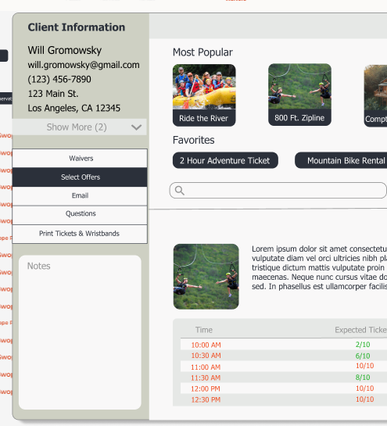Select the 800 Ft. Zipline offer card

click(x=299, y=95)
